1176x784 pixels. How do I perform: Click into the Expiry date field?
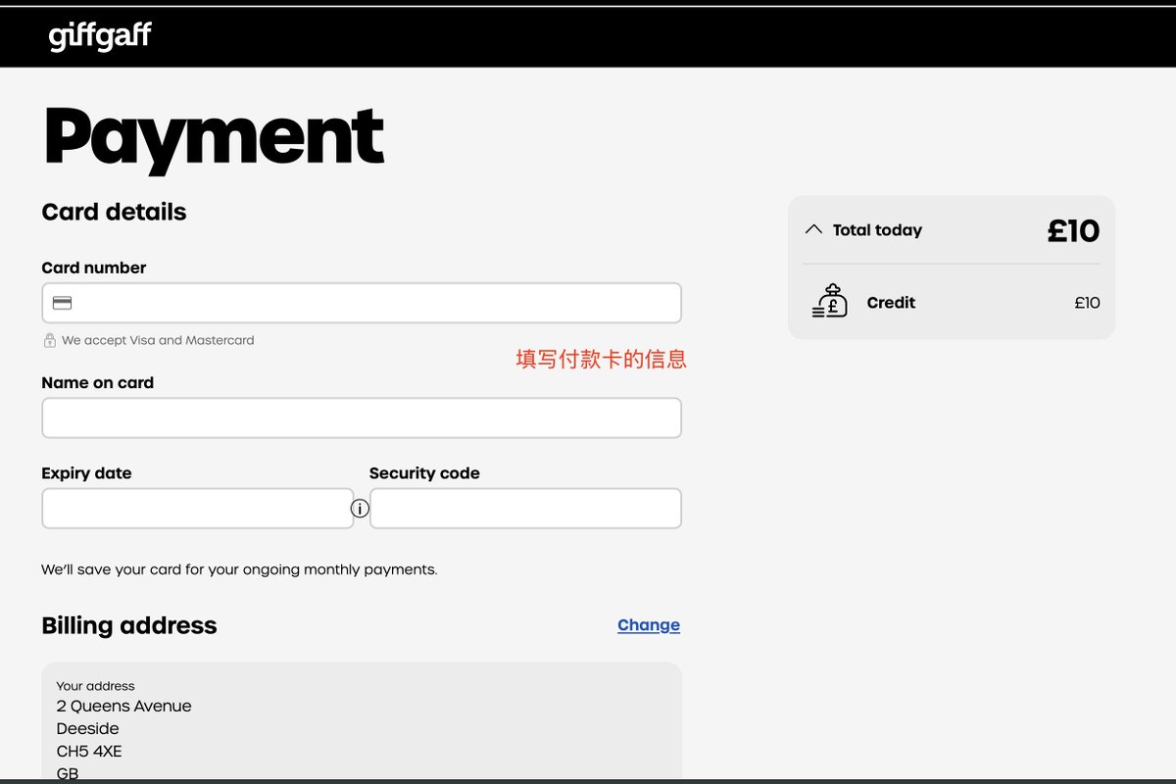[198, 509]
